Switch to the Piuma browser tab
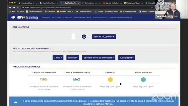Image resolution: width=188 pixels, height=106 pixels. coord(150,3)
